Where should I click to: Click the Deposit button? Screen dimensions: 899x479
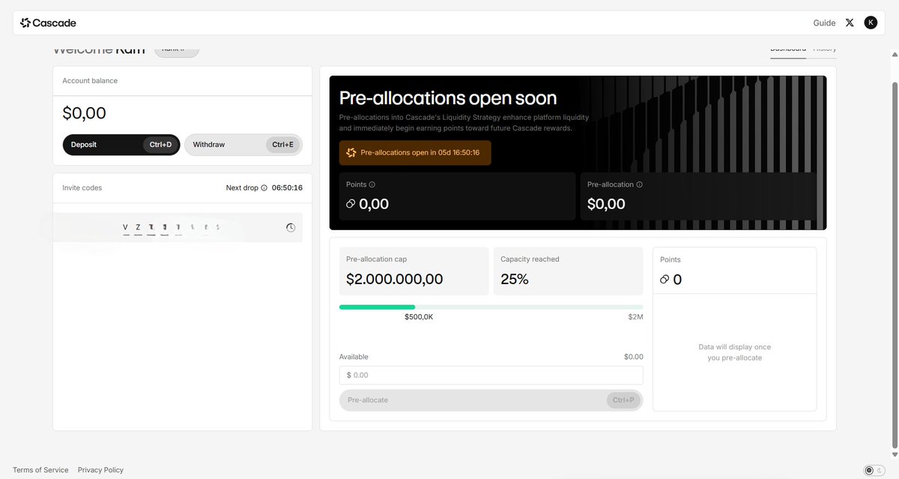coord(121,145)
